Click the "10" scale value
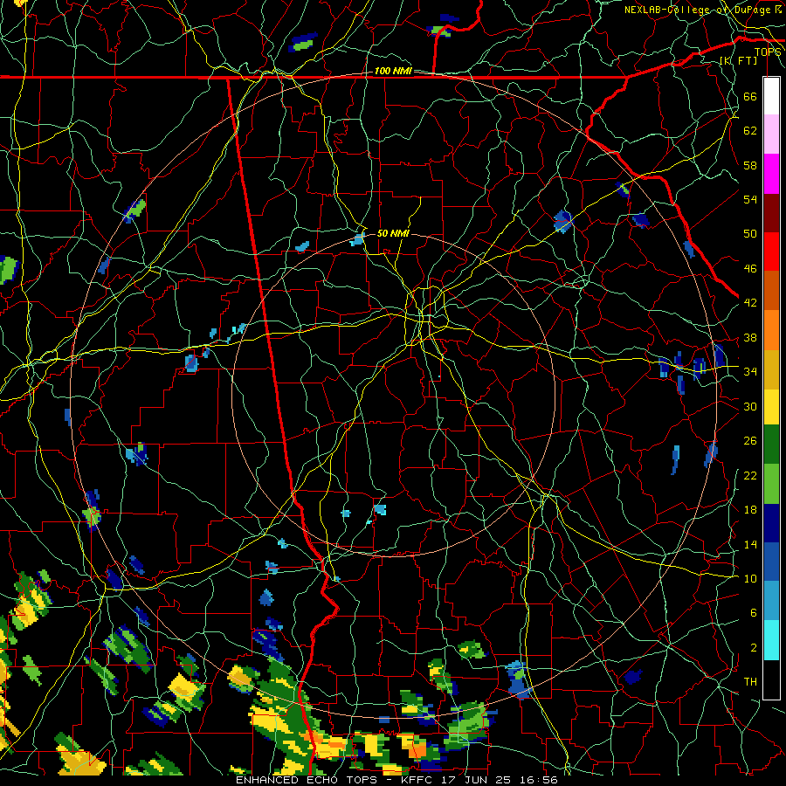This screenshot has height=786, width=786. click(x=750, y=578)
